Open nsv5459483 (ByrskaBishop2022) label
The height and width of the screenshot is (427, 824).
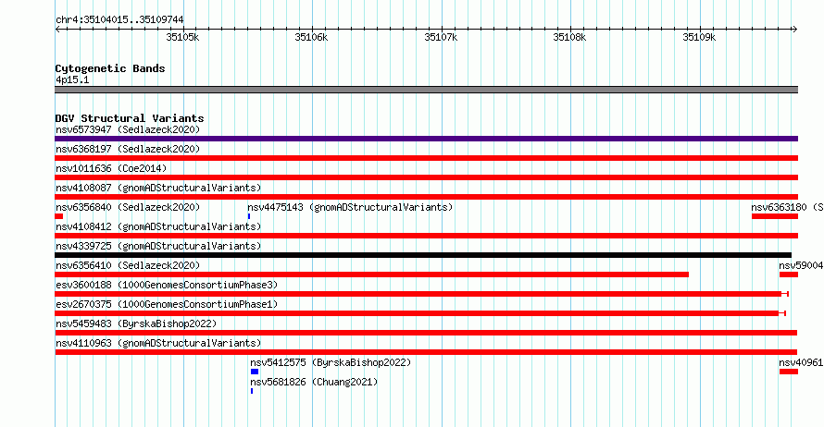pyautogui.click(x=136, y=323)
